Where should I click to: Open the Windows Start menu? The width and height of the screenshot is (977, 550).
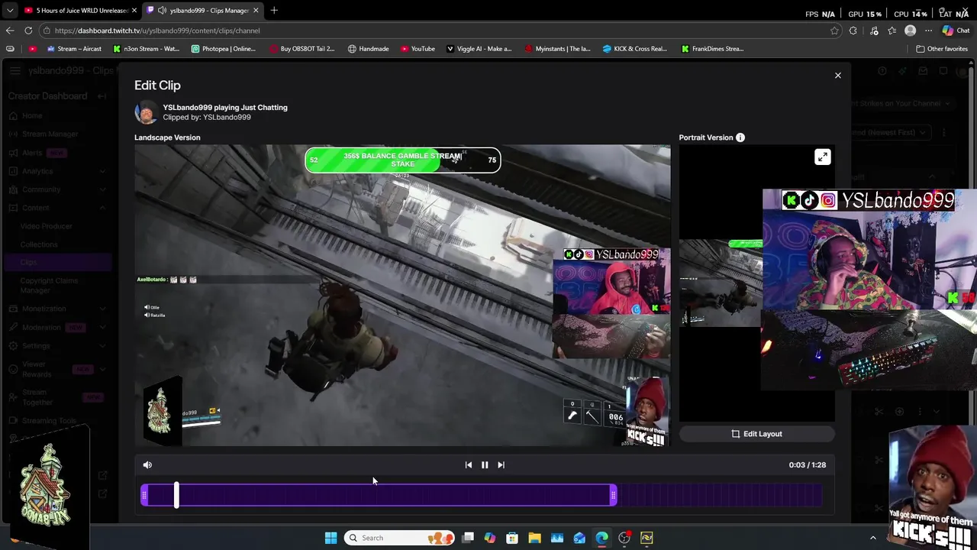331,538
